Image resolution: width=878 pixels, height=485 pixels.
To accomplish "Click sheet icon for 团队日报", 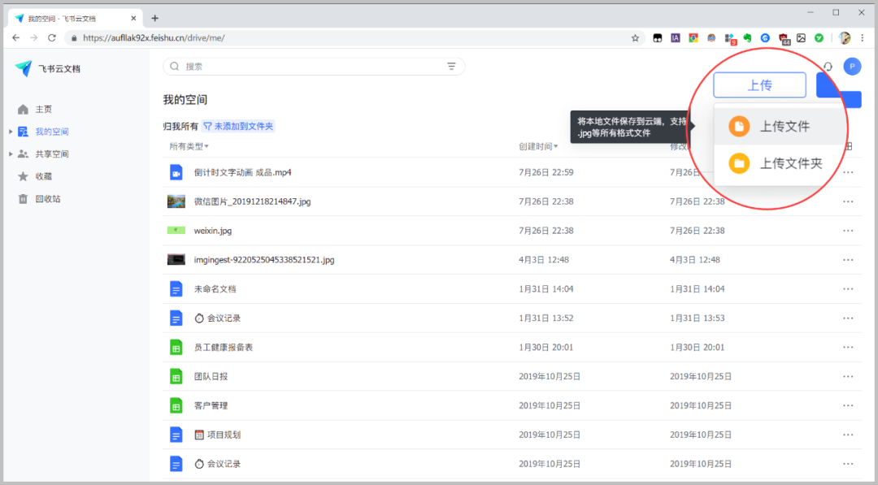I will (176, 376).
